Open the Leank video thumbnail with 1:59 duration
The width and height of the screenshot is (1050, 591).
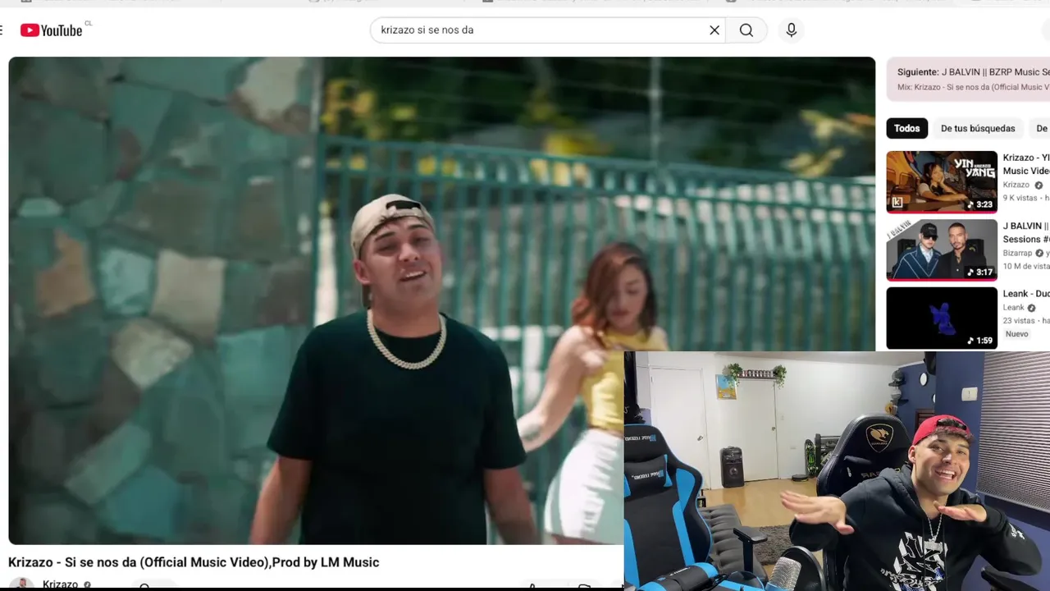tap(942, 318)
